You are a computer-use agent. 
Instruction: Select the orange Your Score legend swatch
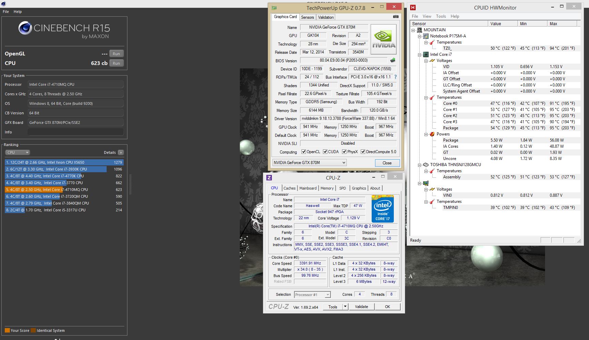(7, 330)
